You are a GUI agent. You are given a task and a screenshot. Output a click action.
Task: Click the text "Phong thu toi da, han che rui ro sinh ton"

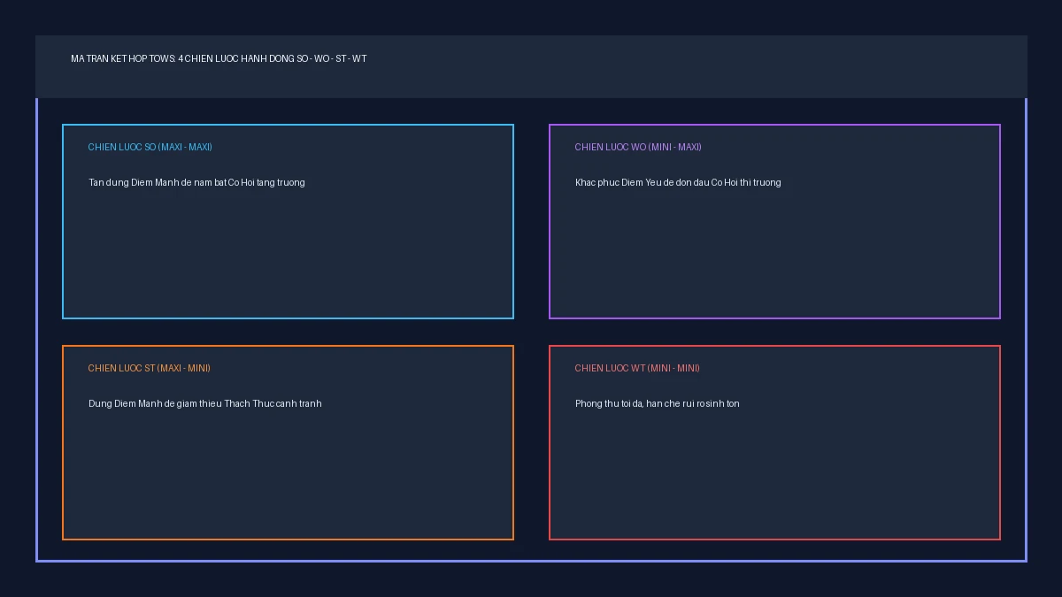(x=658, y=403)
